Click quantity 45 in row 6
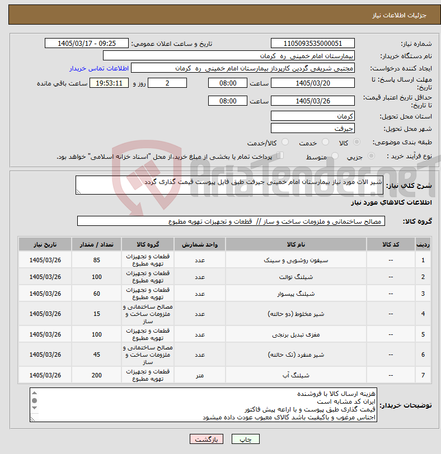 tap(96, 354)
